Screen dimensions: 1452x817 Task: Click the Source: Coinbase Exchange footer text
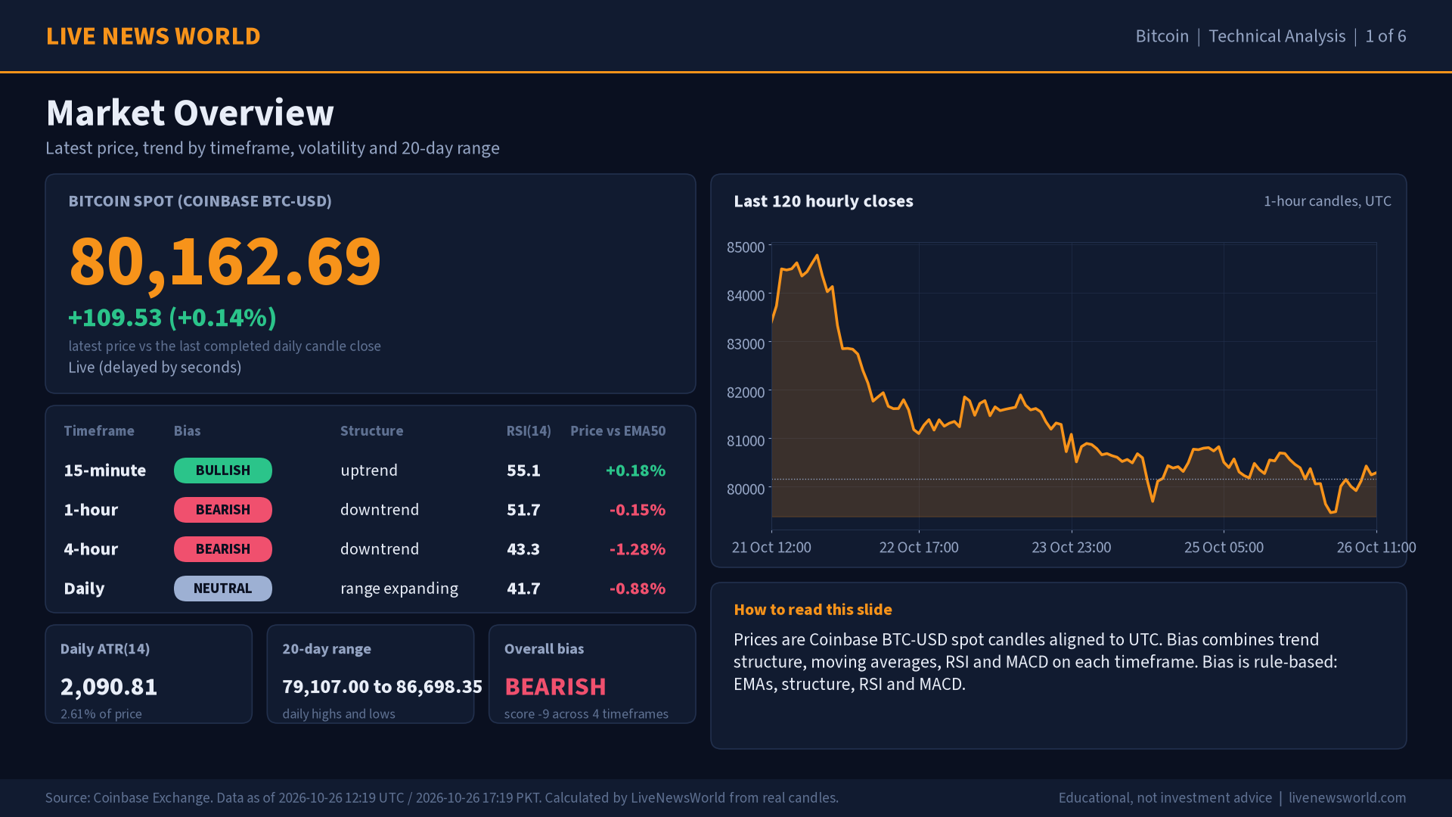point(442,798)
